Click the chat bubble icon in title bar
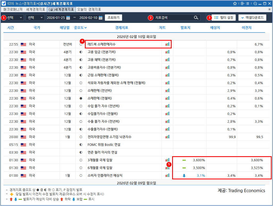Viewport: 273px width, 206px height. (x=255, y=3)
